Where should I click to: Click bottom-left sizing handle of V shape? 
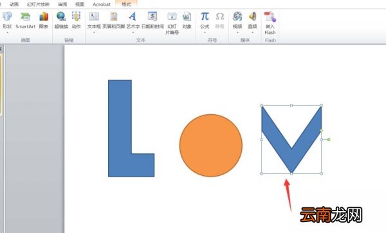261,173
